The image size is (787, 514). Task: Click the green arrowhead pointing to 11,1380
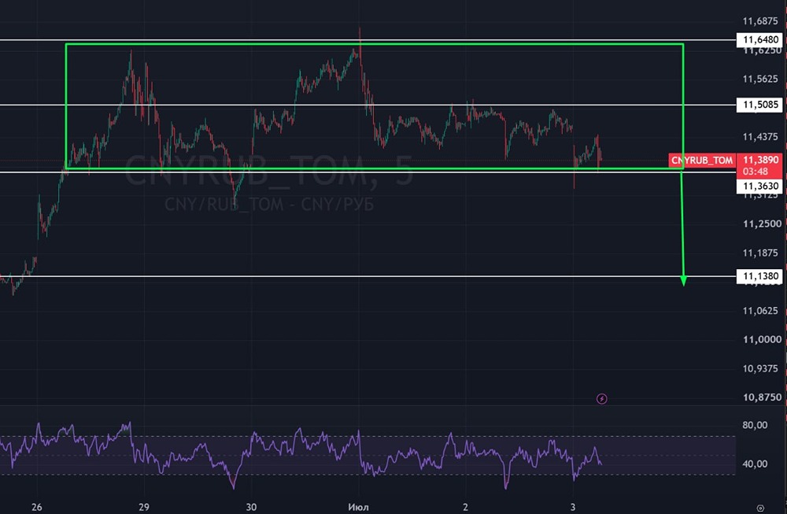pyautogui.click(x=683, y=280)
